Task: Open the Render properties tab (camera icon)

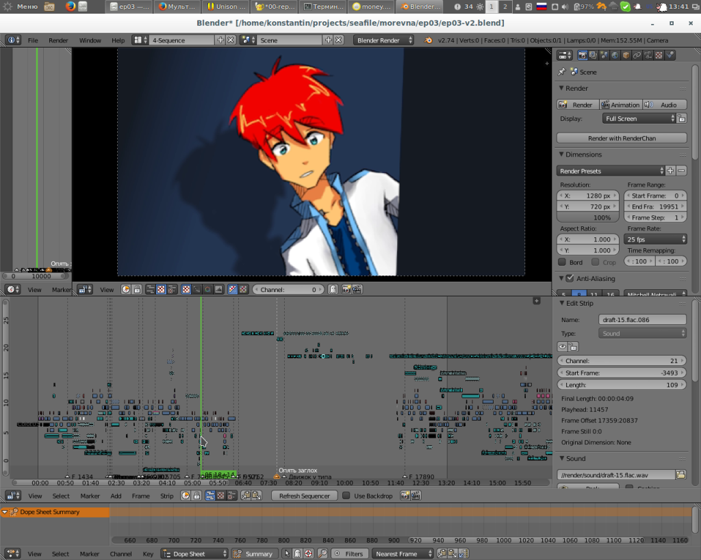Action: [582, 55]
